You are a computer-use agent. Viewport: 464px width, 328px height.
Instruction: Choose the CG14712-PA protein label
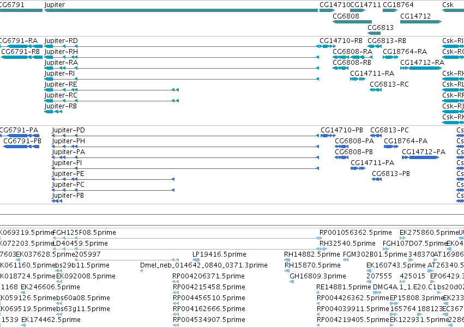tap(424, 152)
